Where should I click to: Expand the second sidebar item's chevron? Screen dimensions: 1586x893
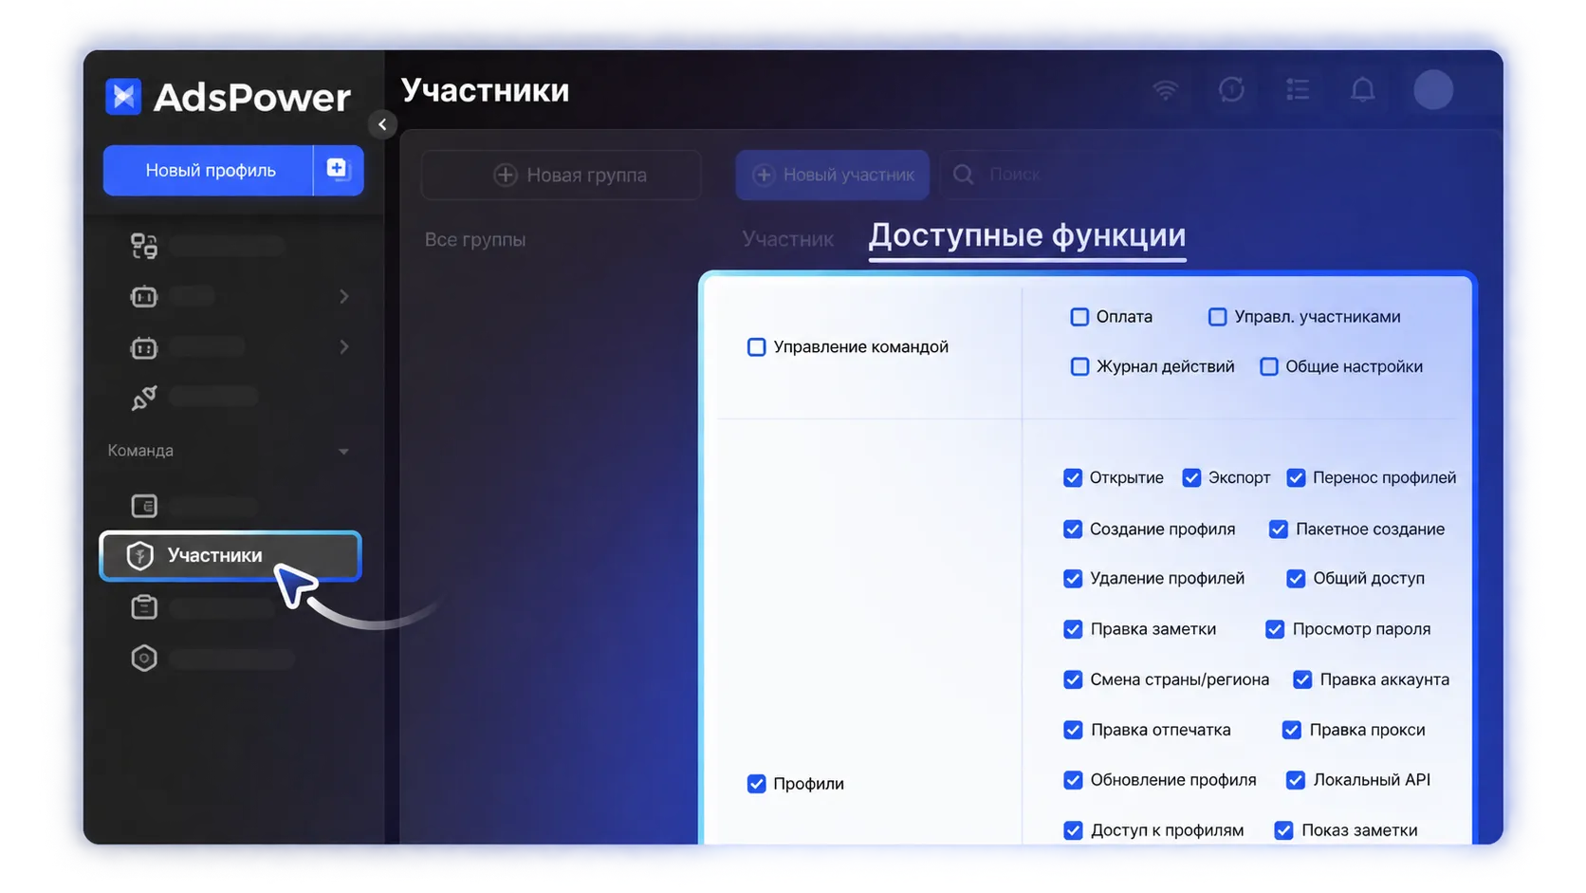(343, 297)
